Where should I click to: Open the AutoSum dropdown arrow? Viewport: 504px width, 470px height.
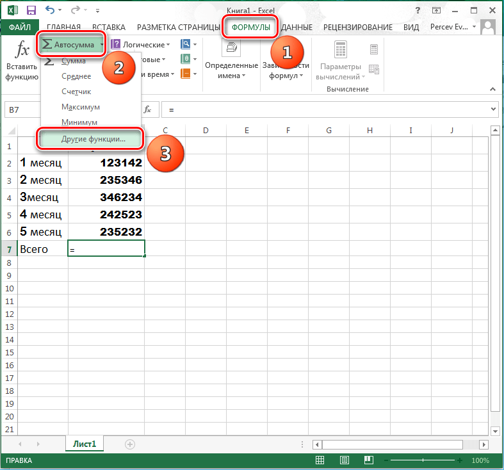[102, 45]
